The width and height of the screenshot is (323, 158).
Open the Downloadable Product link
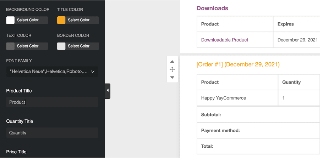225,40
